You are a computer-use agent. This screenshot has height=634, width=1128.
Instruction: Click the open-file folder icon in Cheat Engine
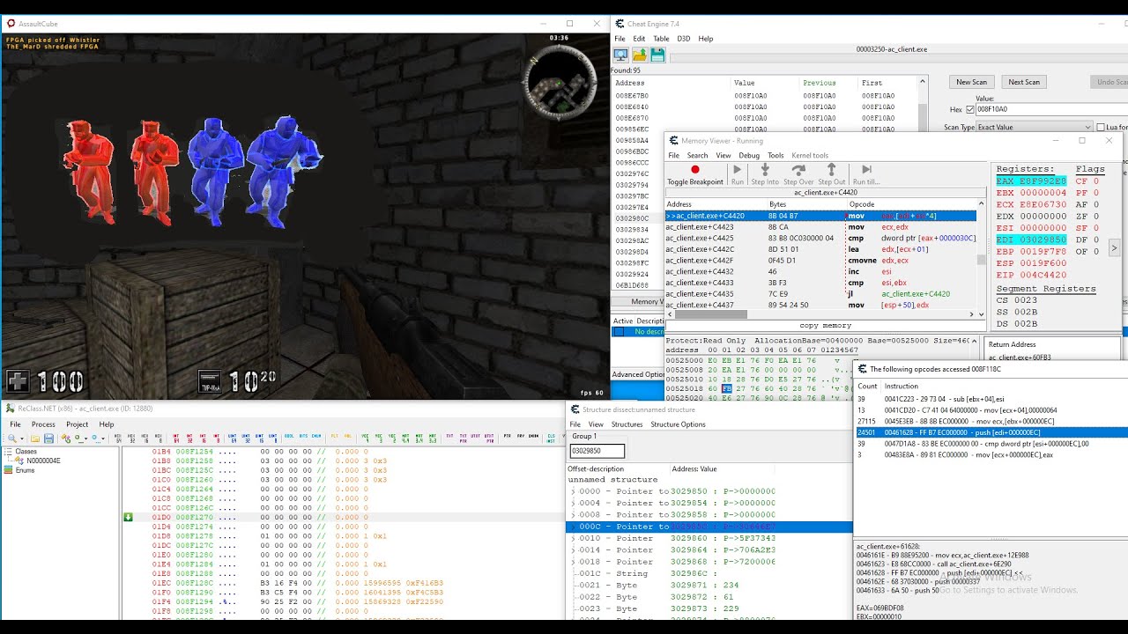pos(640,55)
